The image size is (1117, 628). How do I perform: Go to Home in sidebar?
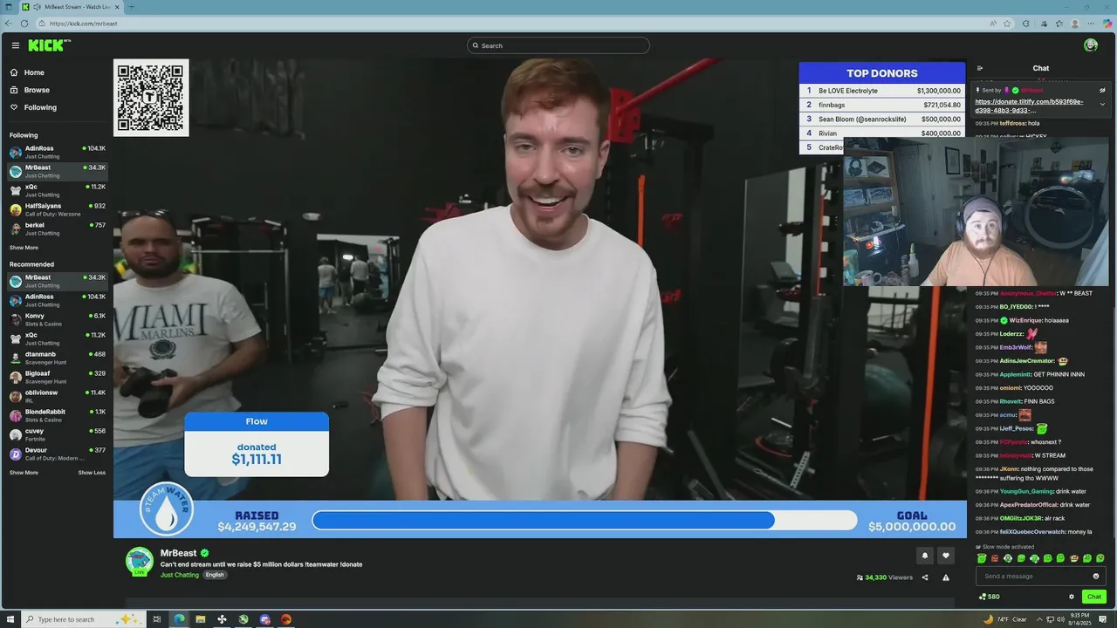(34, 72)
